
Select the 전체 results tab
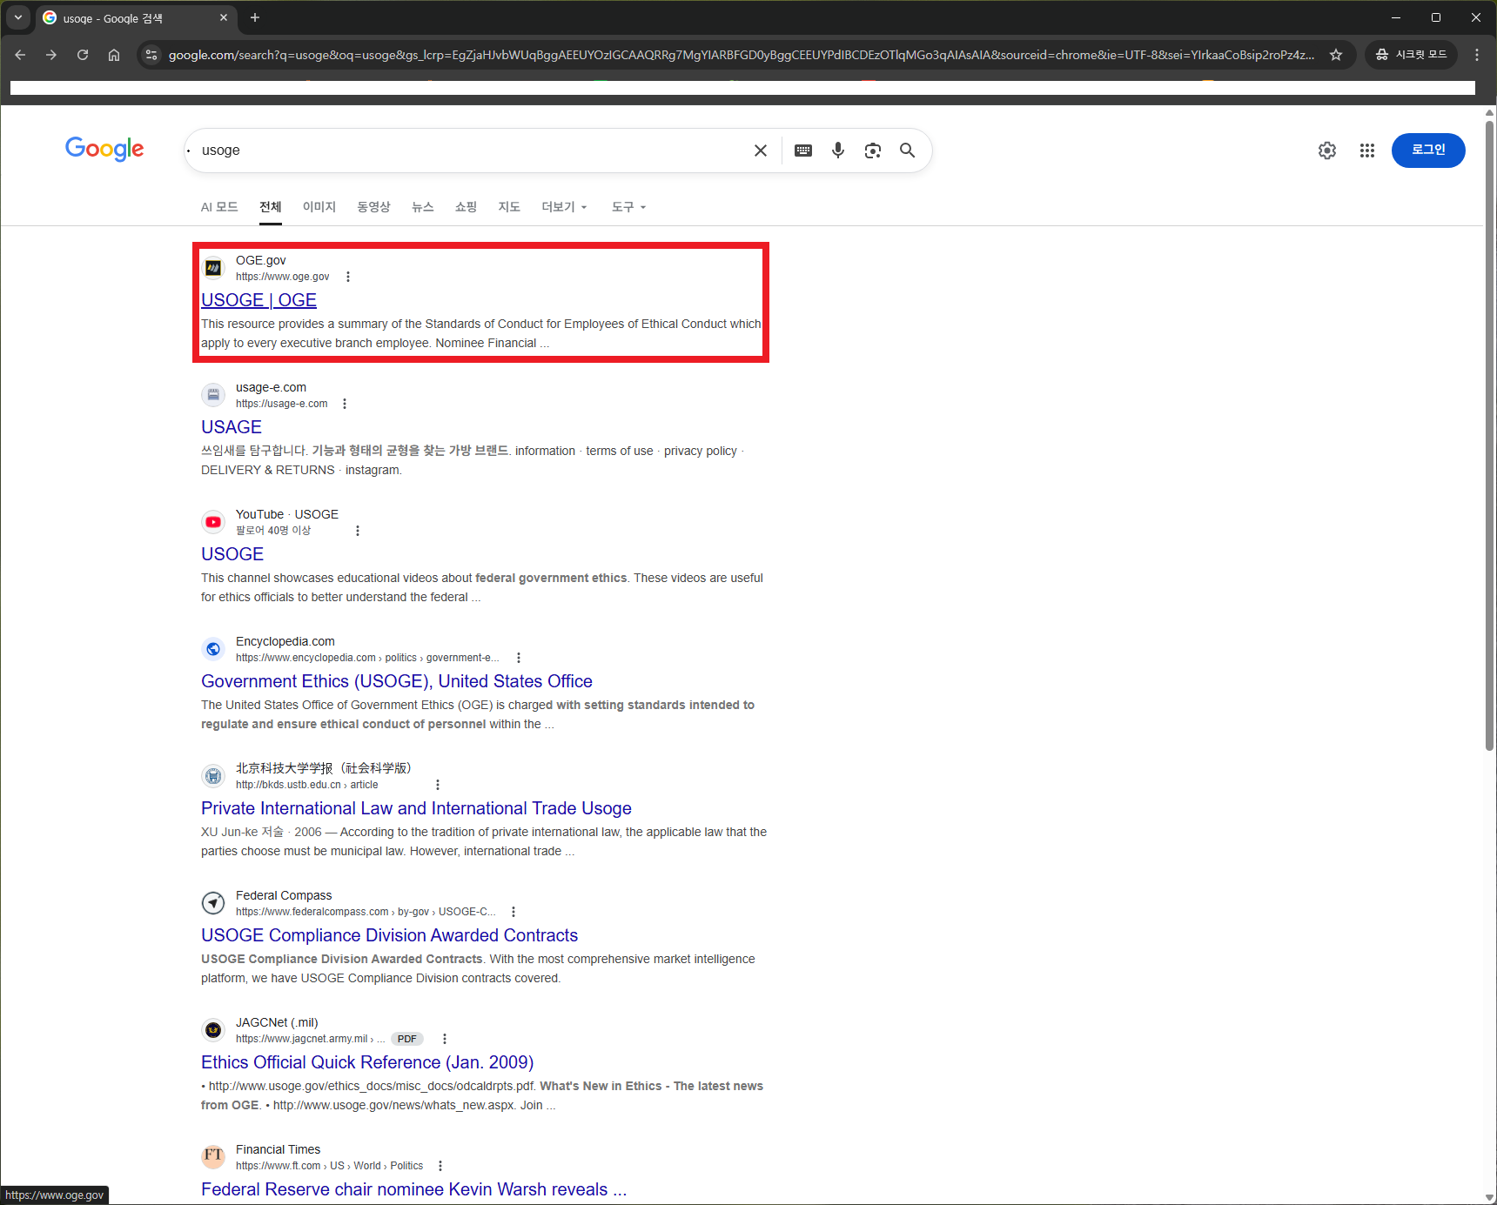coord(271,207)
